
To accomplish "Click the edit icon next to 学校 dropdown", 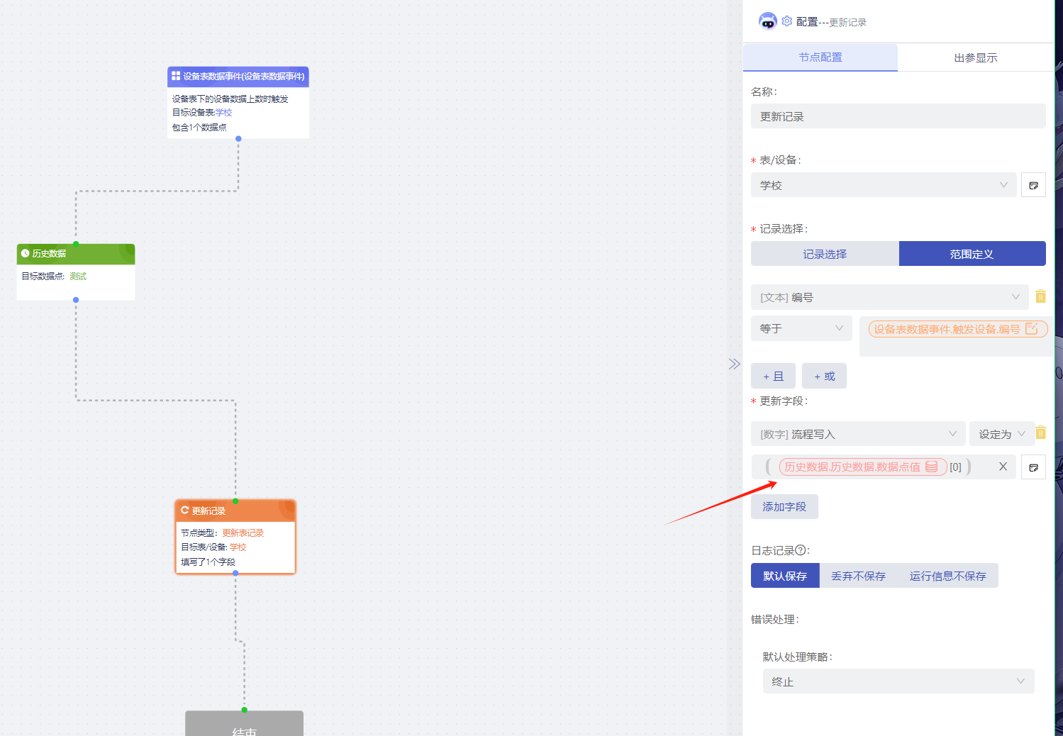I will tap(1033, 185).
